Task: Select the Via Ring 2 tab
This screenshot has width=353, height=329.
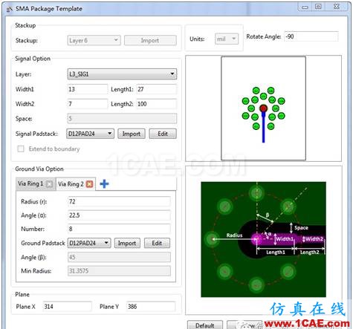Action: [x=71, y=184]
